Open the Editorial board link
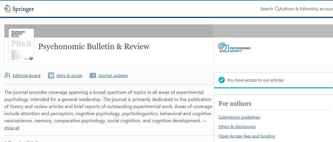The image size is (333, 142). click(x=27, y=76)
